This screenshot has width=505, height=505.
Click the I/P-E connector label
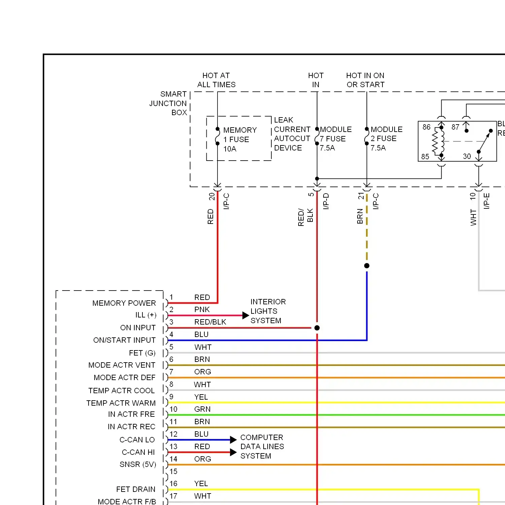[486, 201]
